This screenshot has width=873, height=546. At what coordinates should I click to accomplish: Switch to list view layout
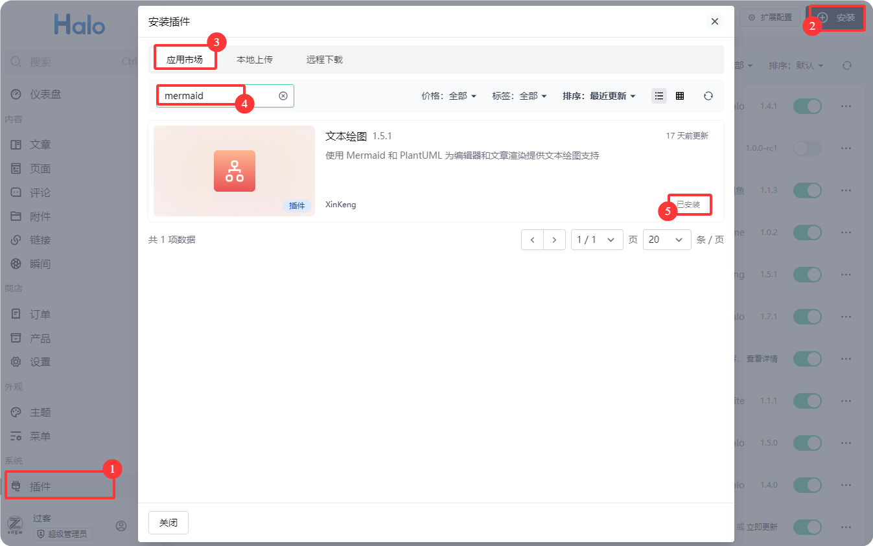point(659,96)
